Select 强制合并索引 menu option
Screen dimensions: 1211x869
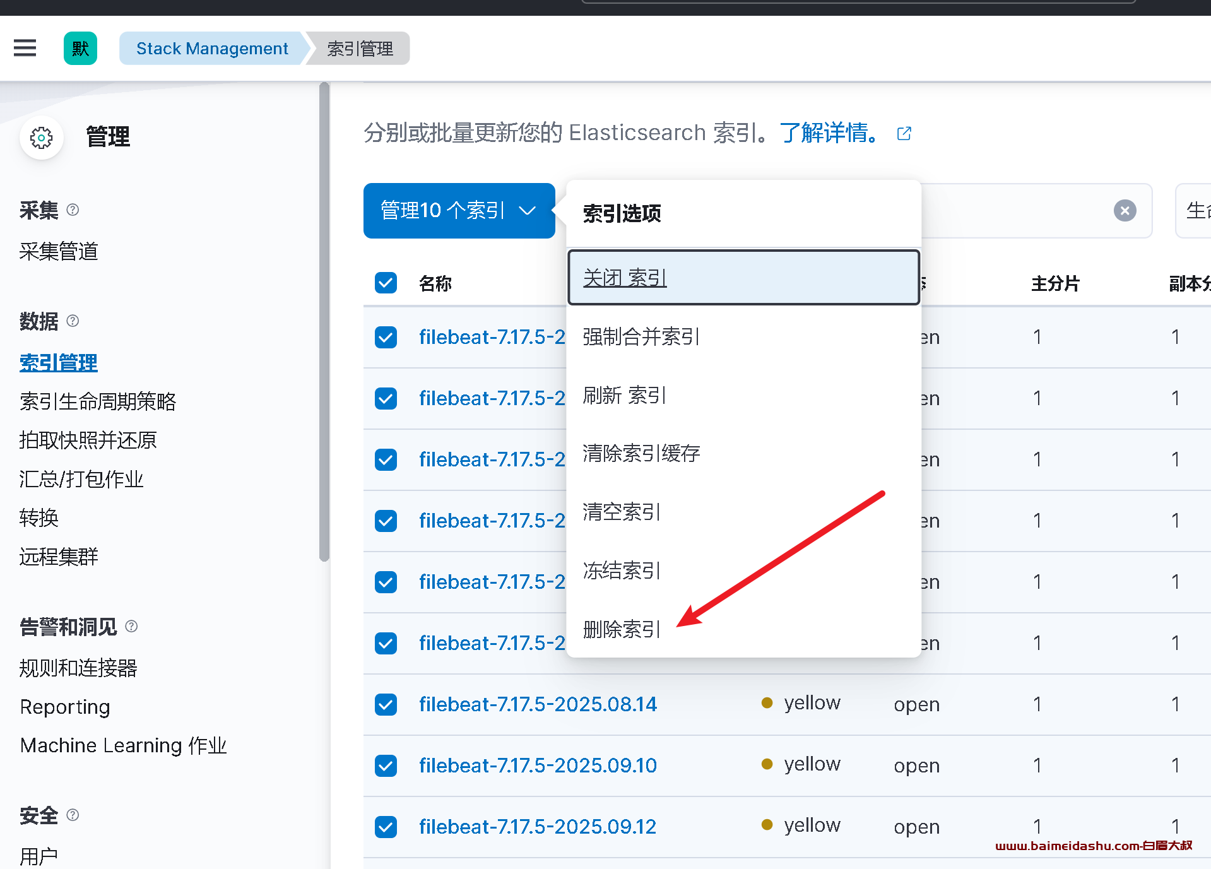(641, 336)
